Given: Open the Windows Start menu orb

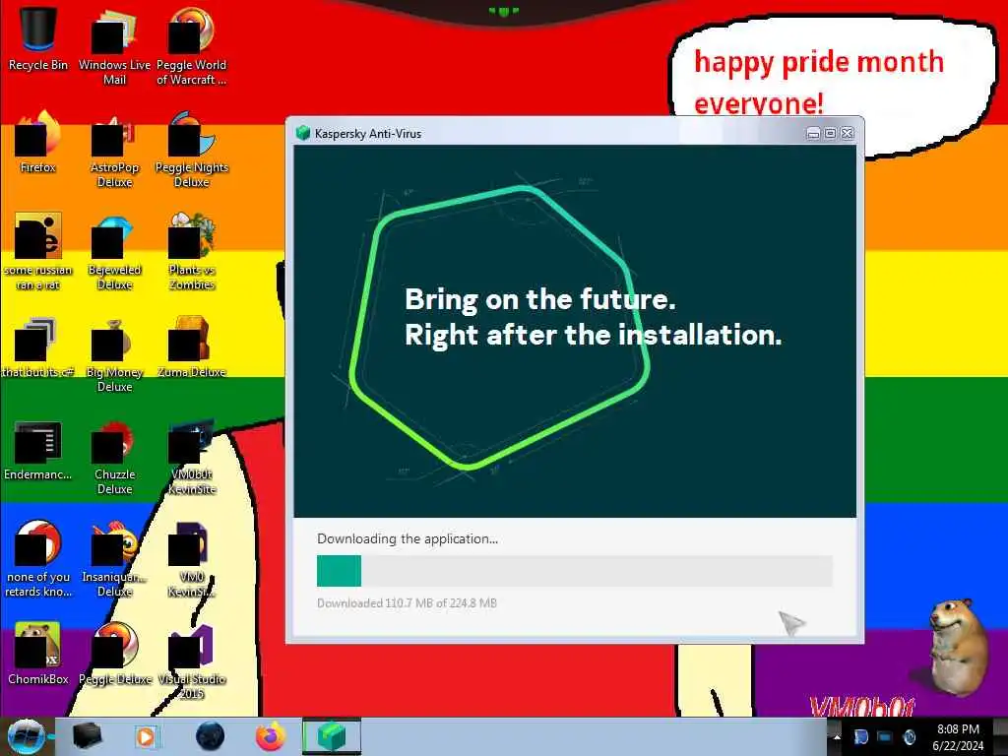Looking at the screenshot, I should point(26,736).
